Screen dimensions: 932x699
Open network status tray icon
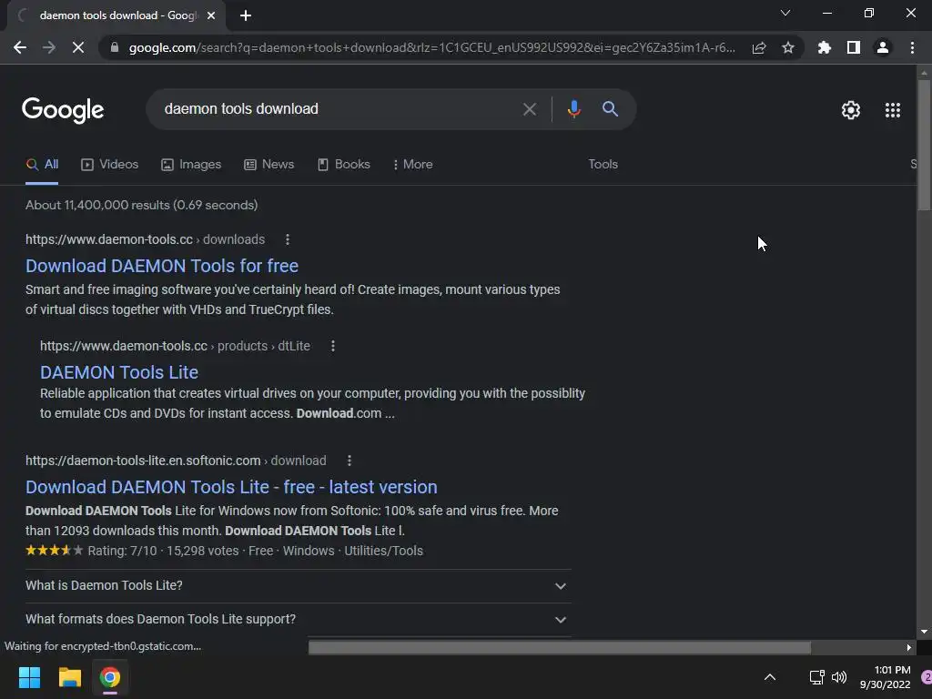[816, 677]
